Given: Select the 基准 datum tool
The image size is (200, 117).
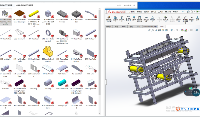Looking at the screenshot, I should [134, 18].
